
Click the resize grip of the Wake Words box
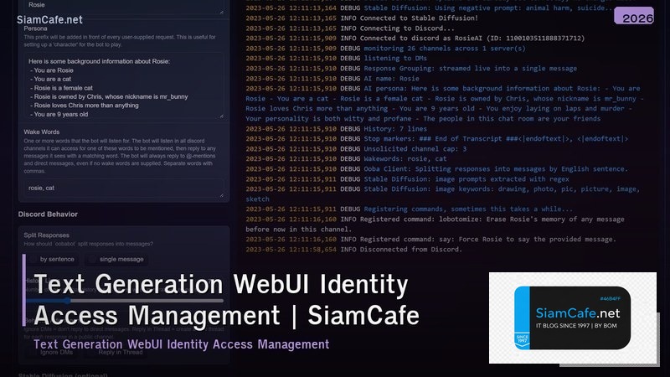221,195
